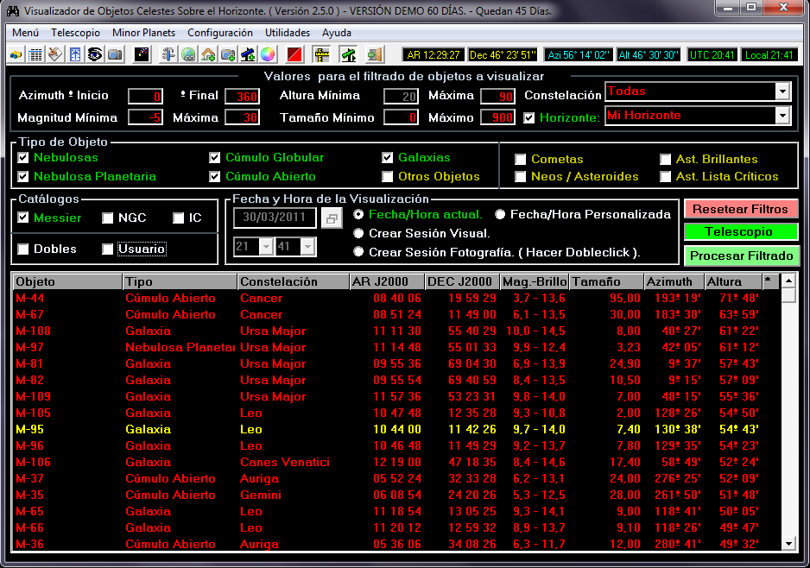The width and height of the screenshot is (810, 568).
Task: Open the hour dropdown showing 21
Action: [265, 247]
